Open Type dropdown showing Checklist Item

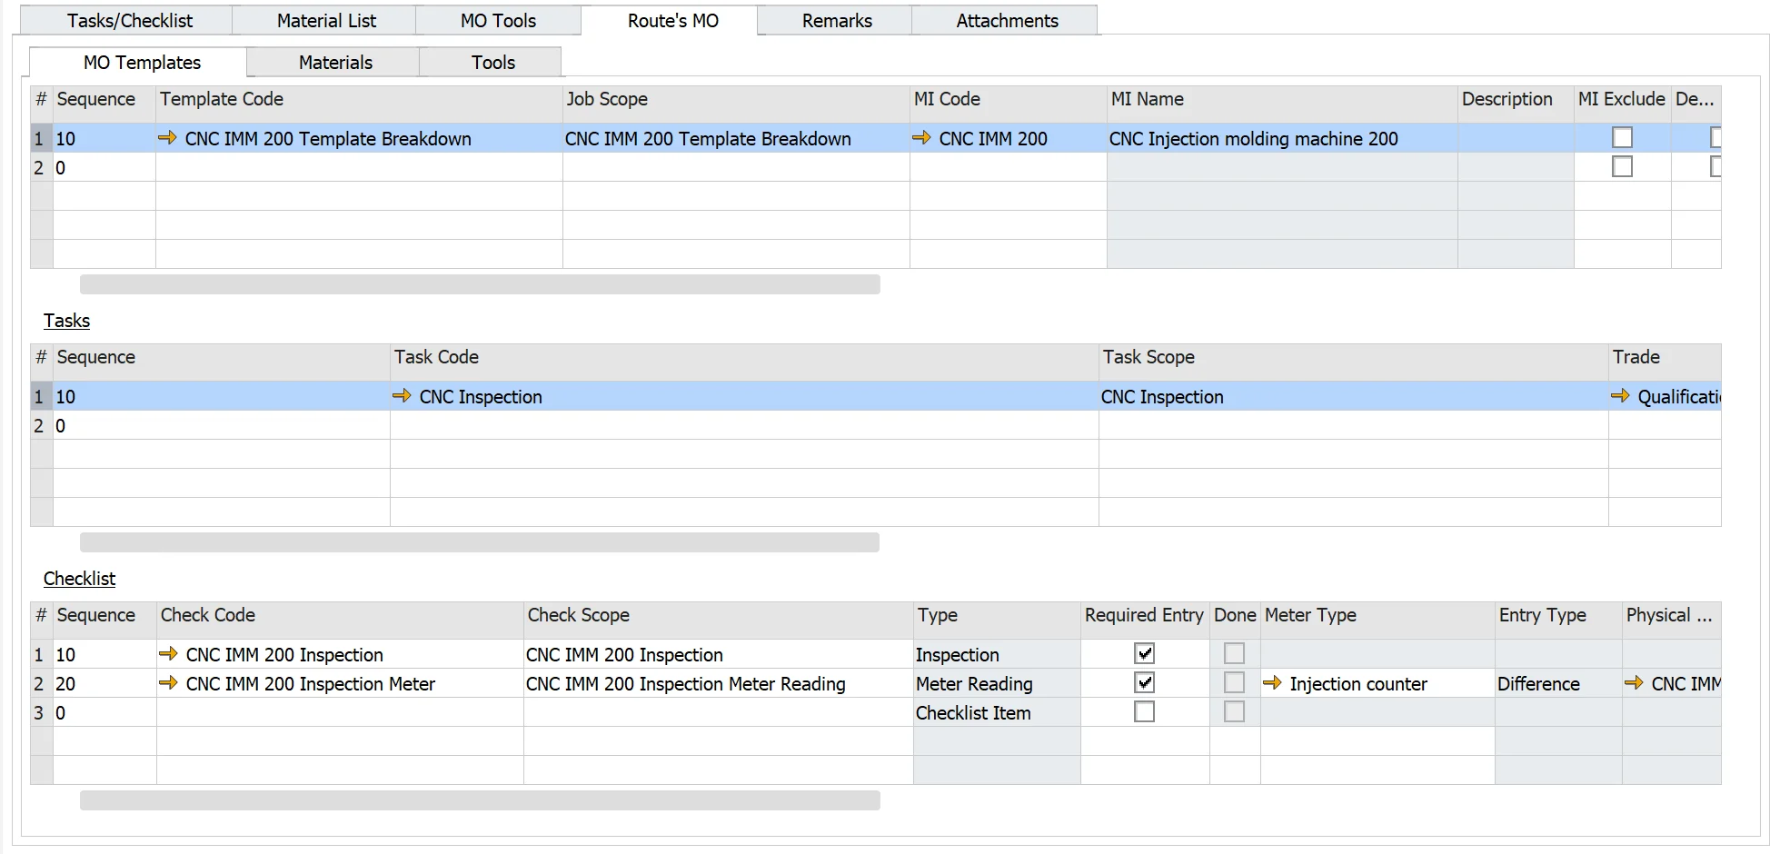tap(996, 713)
